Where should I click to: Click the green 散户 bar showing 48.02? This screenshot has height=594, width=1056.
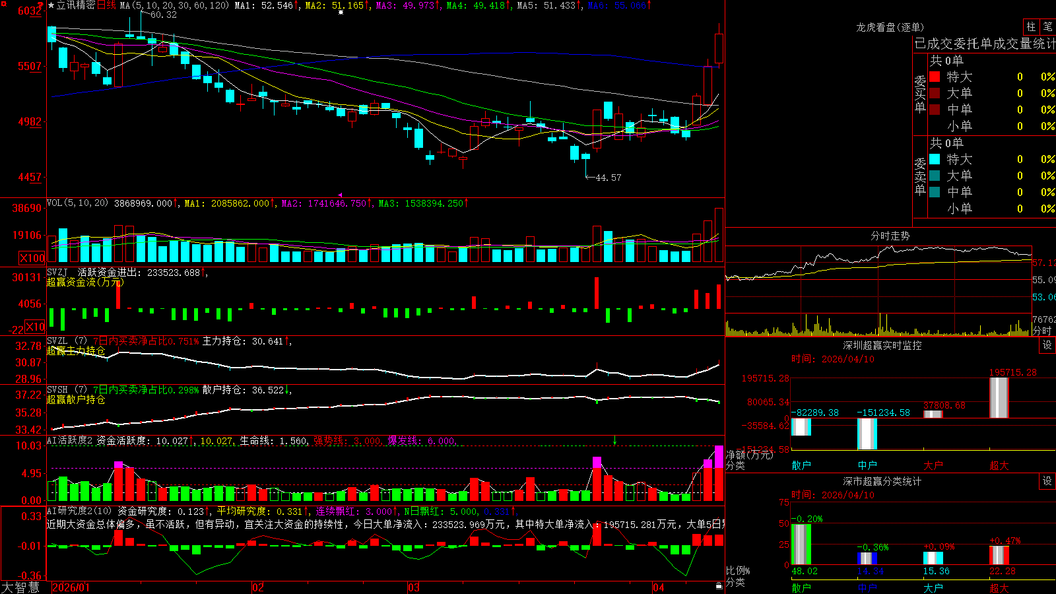[x=801, y=544]
